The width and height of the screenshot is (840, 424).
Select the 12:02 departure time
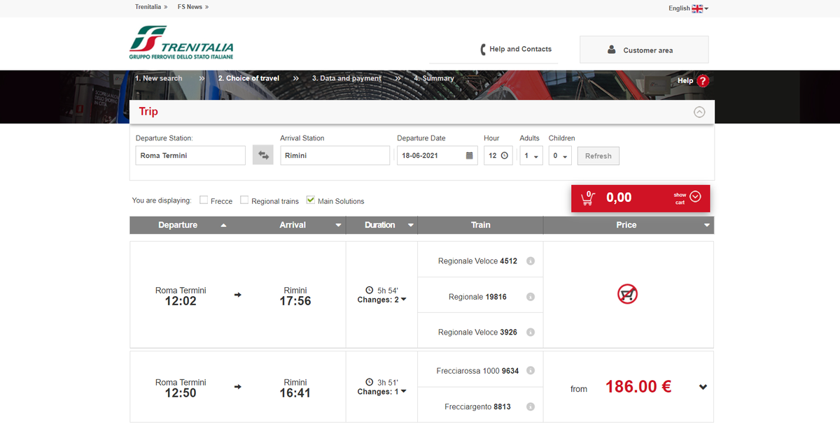[x=181, y=301]
